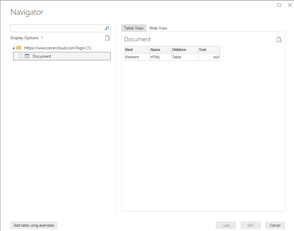
Task: Click the zevercloud folder icon
Action: (x=18, y=48)
